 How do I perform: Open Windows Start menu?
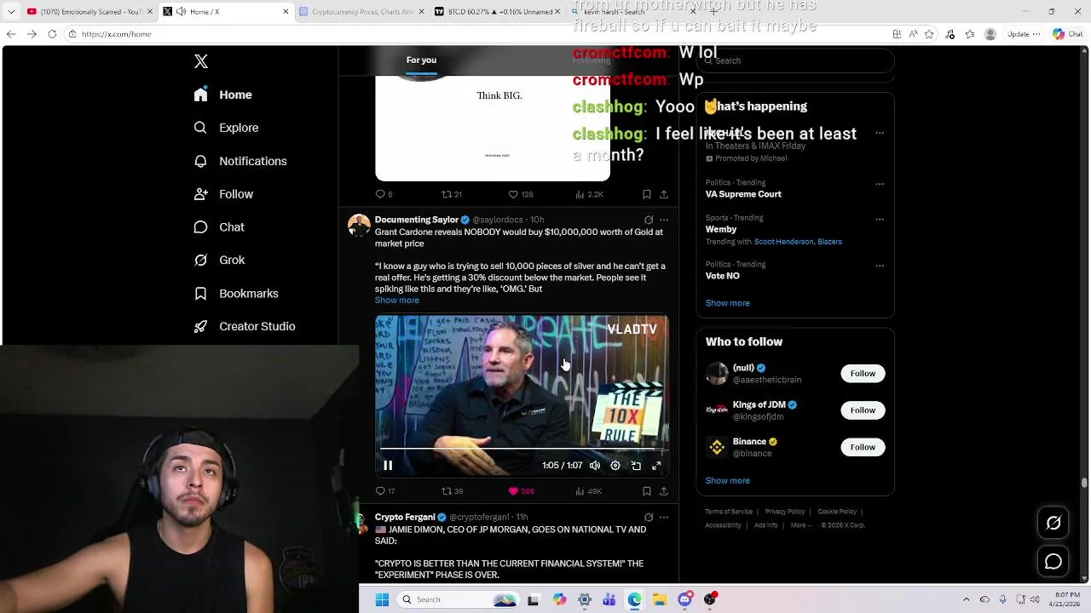click(x=382, y=599)
